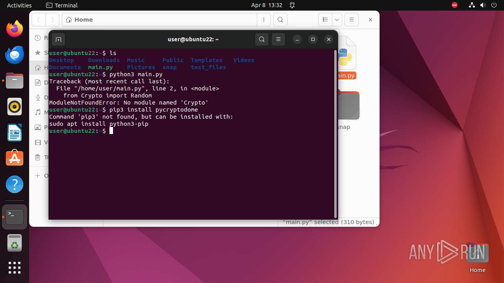Go forward in the Files window
Screen dimensions: 504x283
coord(52,20)
